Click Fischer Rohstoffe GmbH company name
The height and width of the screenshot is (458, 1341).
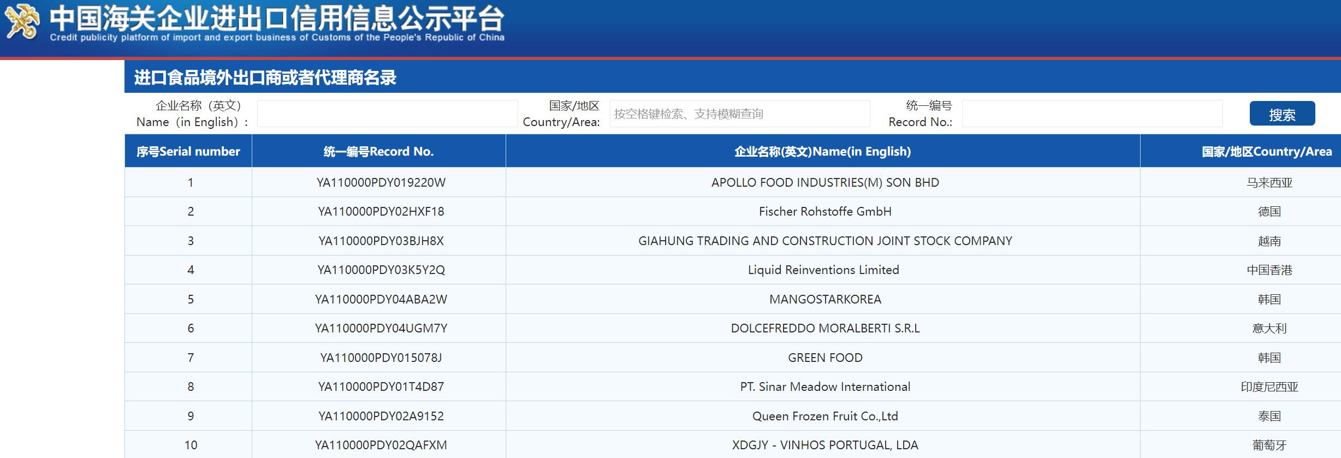tap(825, 211)
